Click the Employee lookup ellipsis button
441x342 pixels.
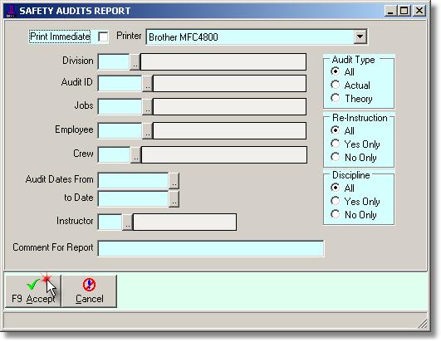pos(147,130)
